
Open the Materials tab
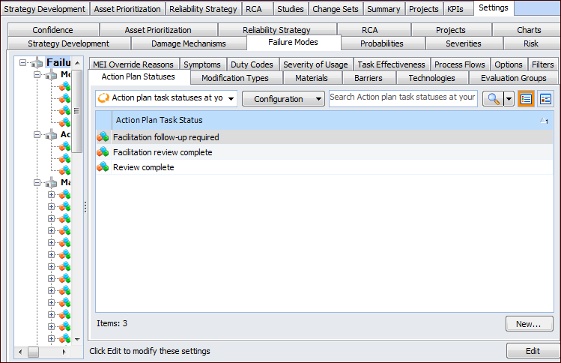coord(312,78)
